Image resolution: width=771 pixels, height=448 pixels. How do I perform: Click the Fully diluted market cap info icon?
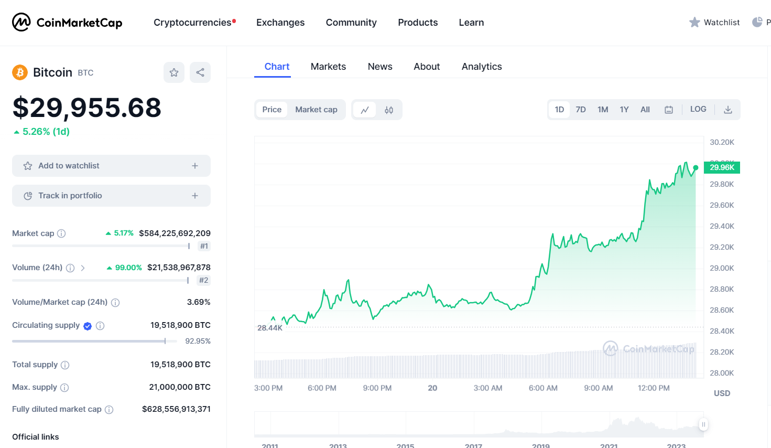pos(109,410)
